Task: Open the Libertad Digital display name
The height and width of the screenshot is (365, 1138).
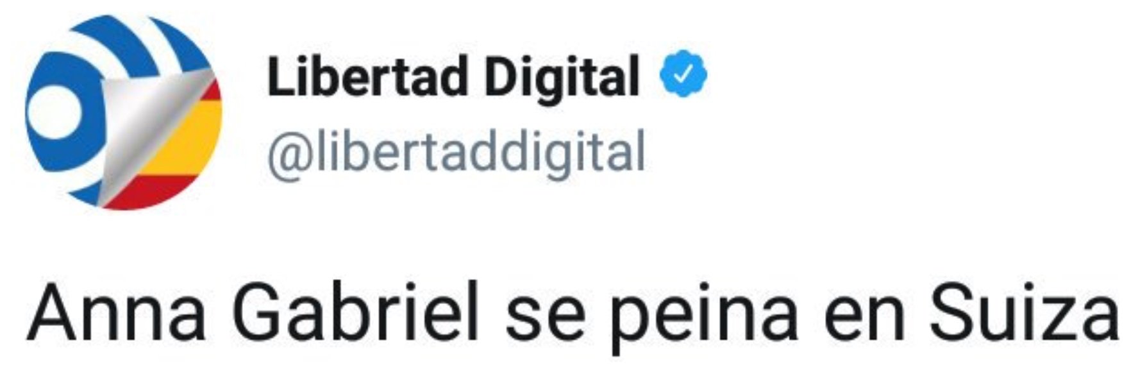Action: [x=453, y=77]
